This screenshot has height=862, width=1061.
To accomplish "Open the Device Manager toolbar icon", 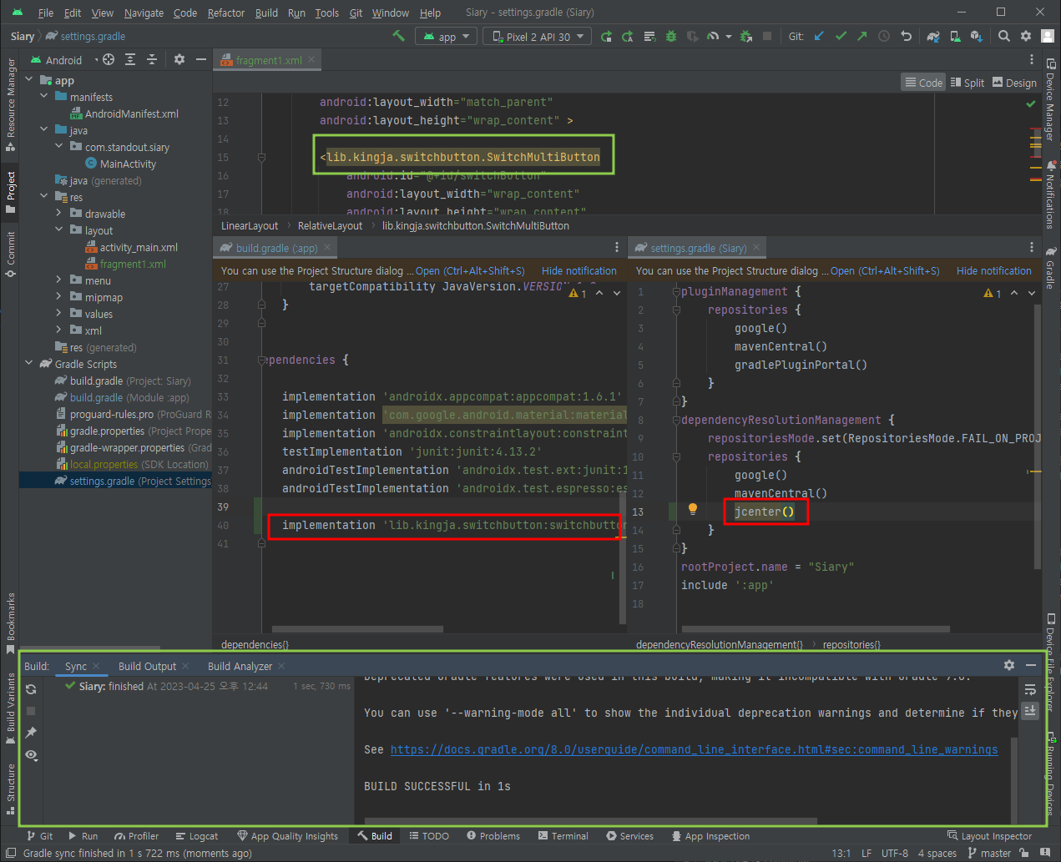I will pos(954,36).
